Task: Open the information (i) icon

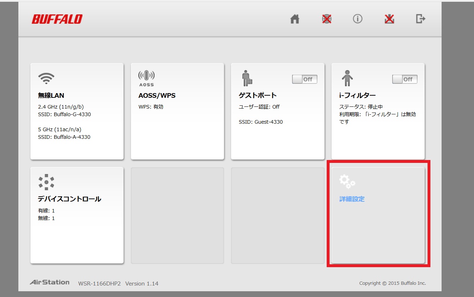Action: (358, 19)
